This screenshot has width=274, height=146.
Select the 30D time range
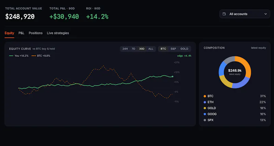coord(142,49)
